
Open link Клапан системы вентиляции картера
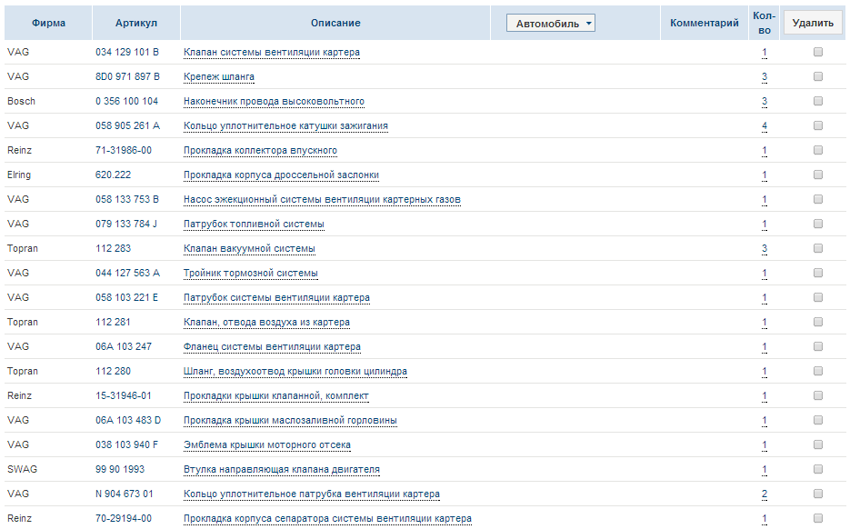[272, 53]
